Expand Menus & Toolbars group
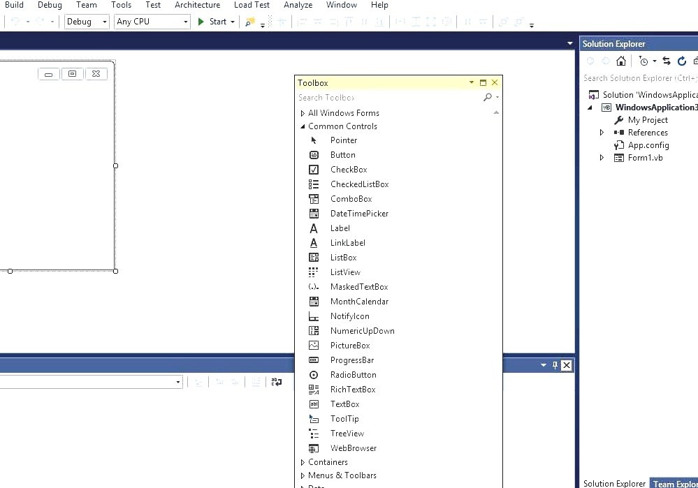698x488 pixels. point(303,476)
